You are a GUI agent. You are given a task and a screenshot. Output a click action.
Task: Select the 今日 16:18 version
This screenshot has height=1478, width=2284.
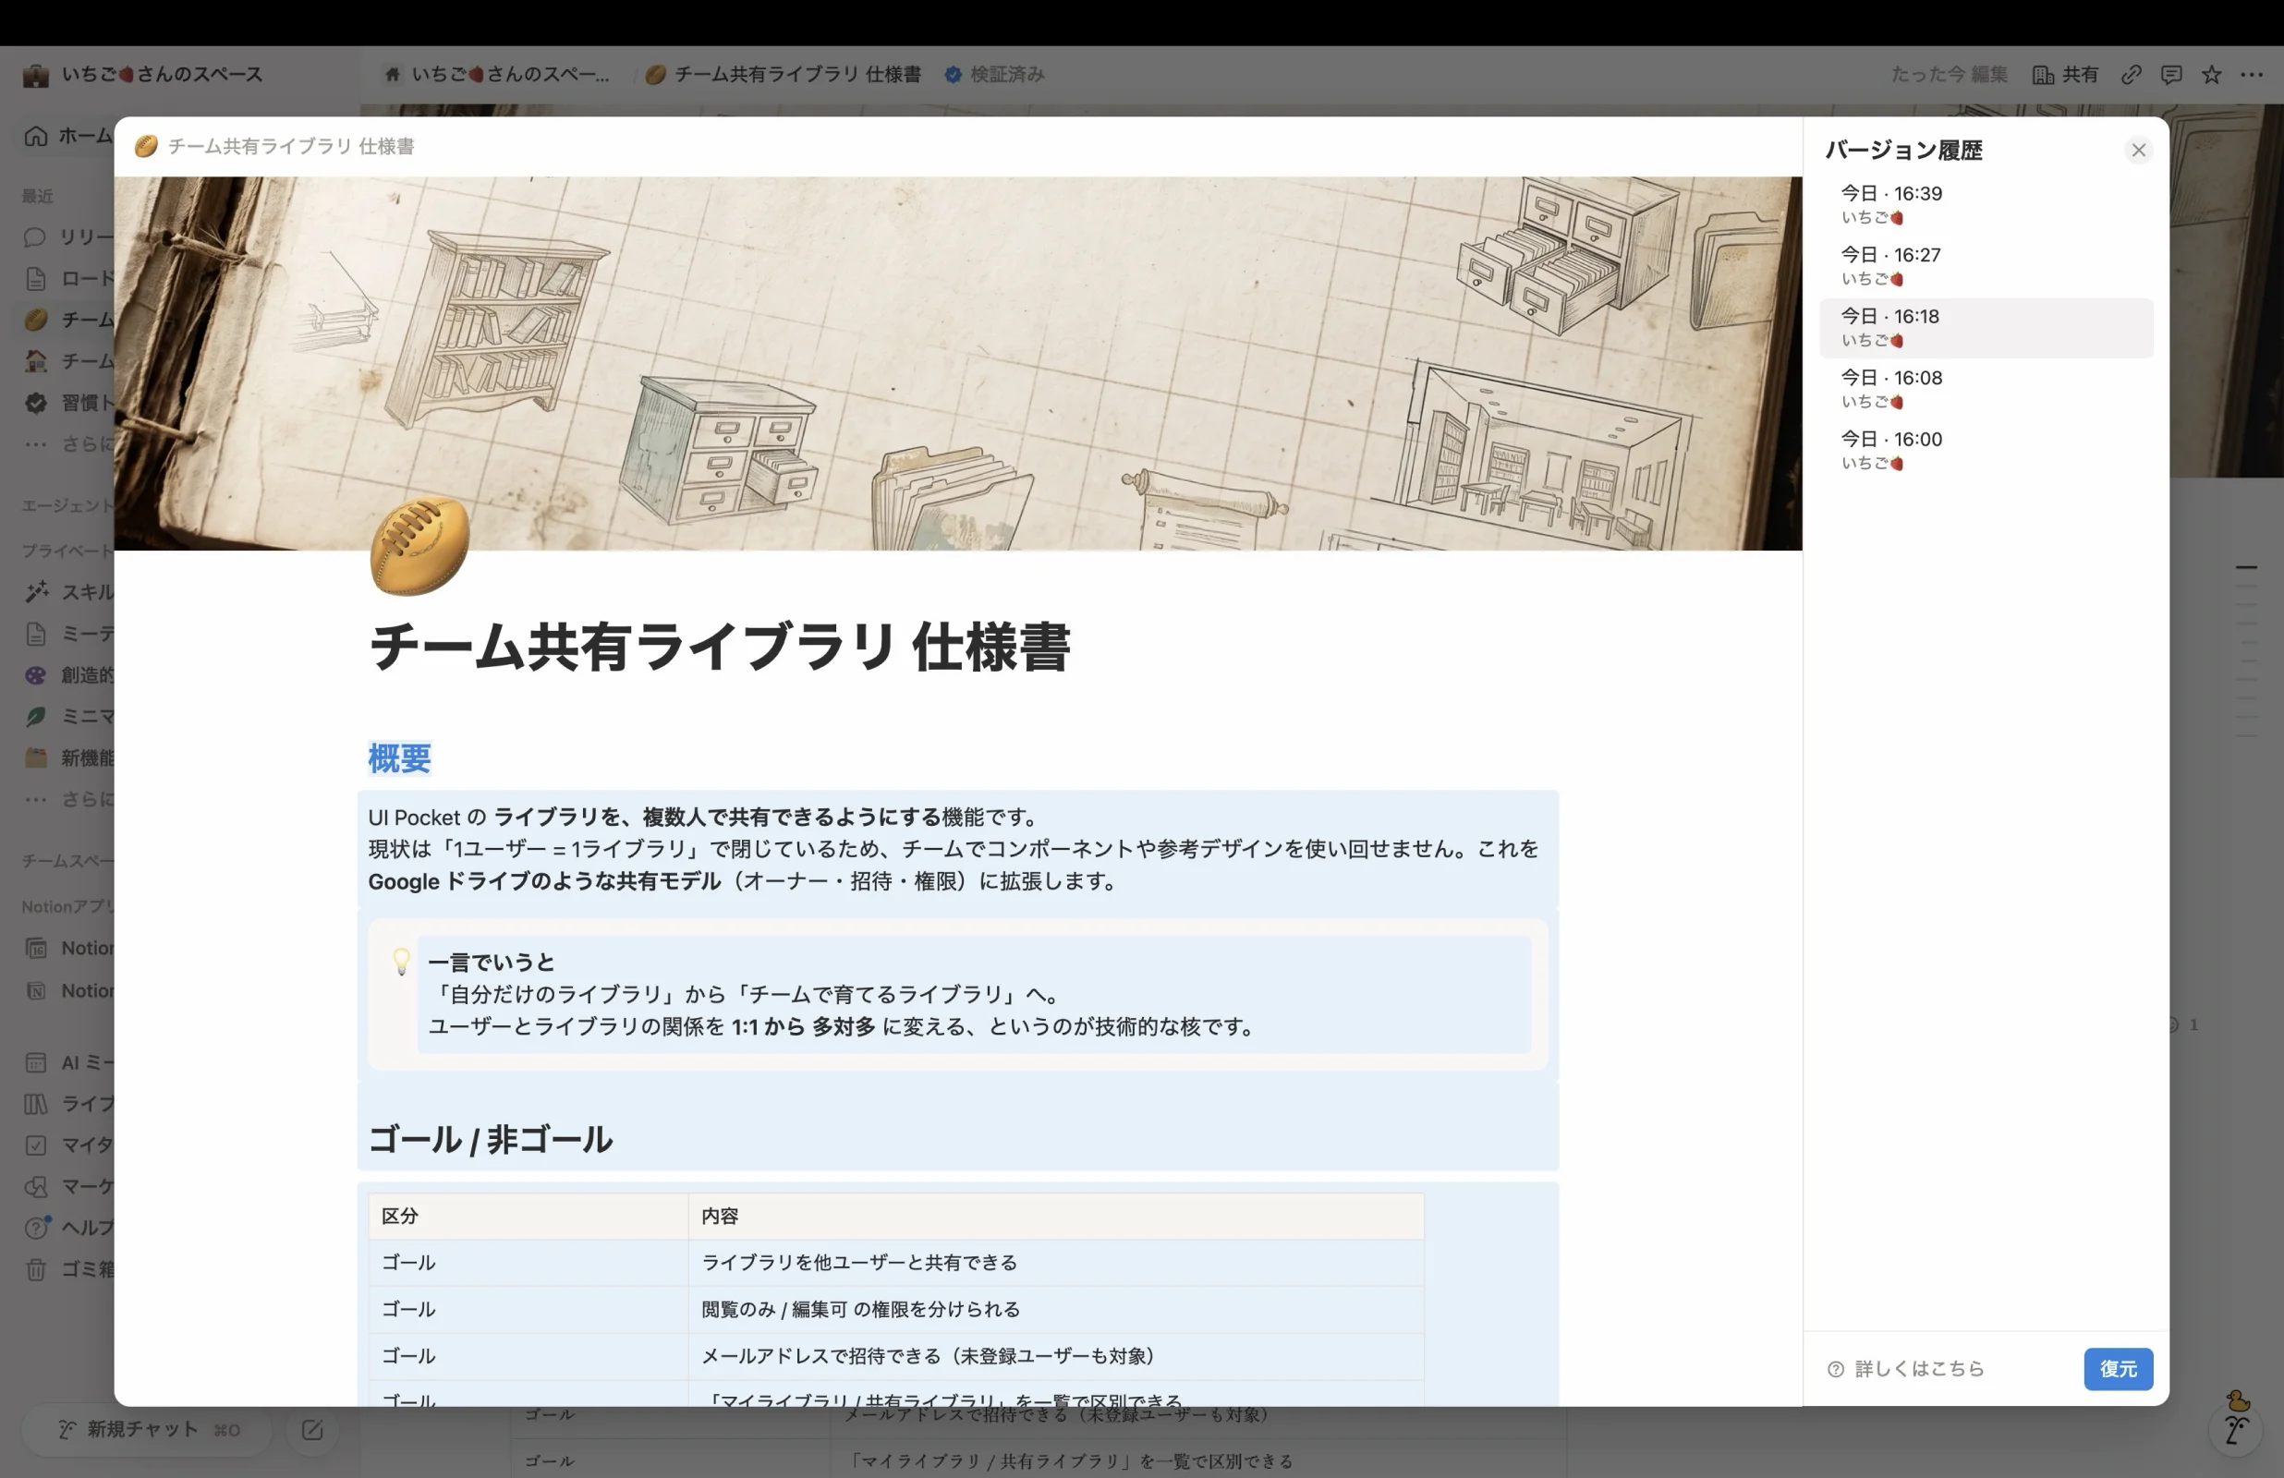click(1986, 327)
